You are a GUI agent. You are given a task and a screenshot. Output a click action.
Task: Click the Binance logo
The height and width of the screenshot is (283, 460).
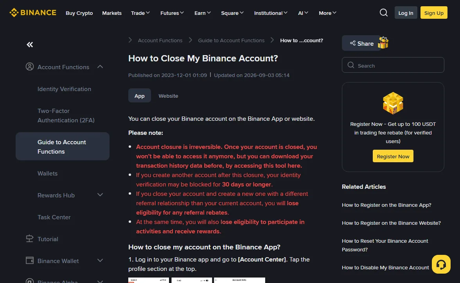tap(32, 13)
